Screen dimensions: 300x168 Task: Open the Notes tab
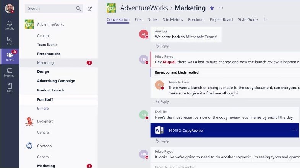(x=152, y=19)
